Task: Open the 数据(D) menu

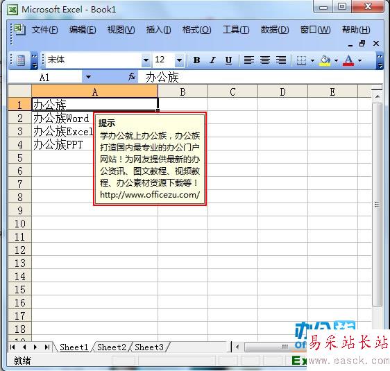Action: (275, 30)
